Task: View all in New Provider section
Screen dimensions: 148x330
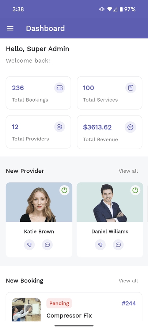Action: [x=128, y=171]
